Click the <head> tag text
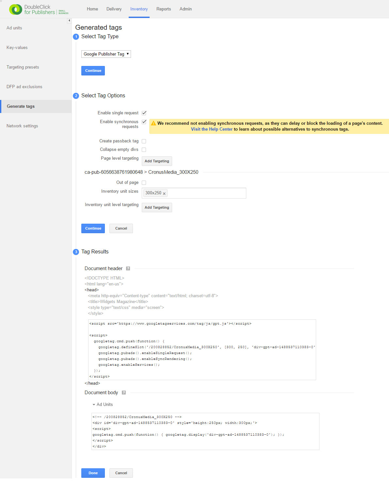 pyautogui.click(x=92, y=290)
